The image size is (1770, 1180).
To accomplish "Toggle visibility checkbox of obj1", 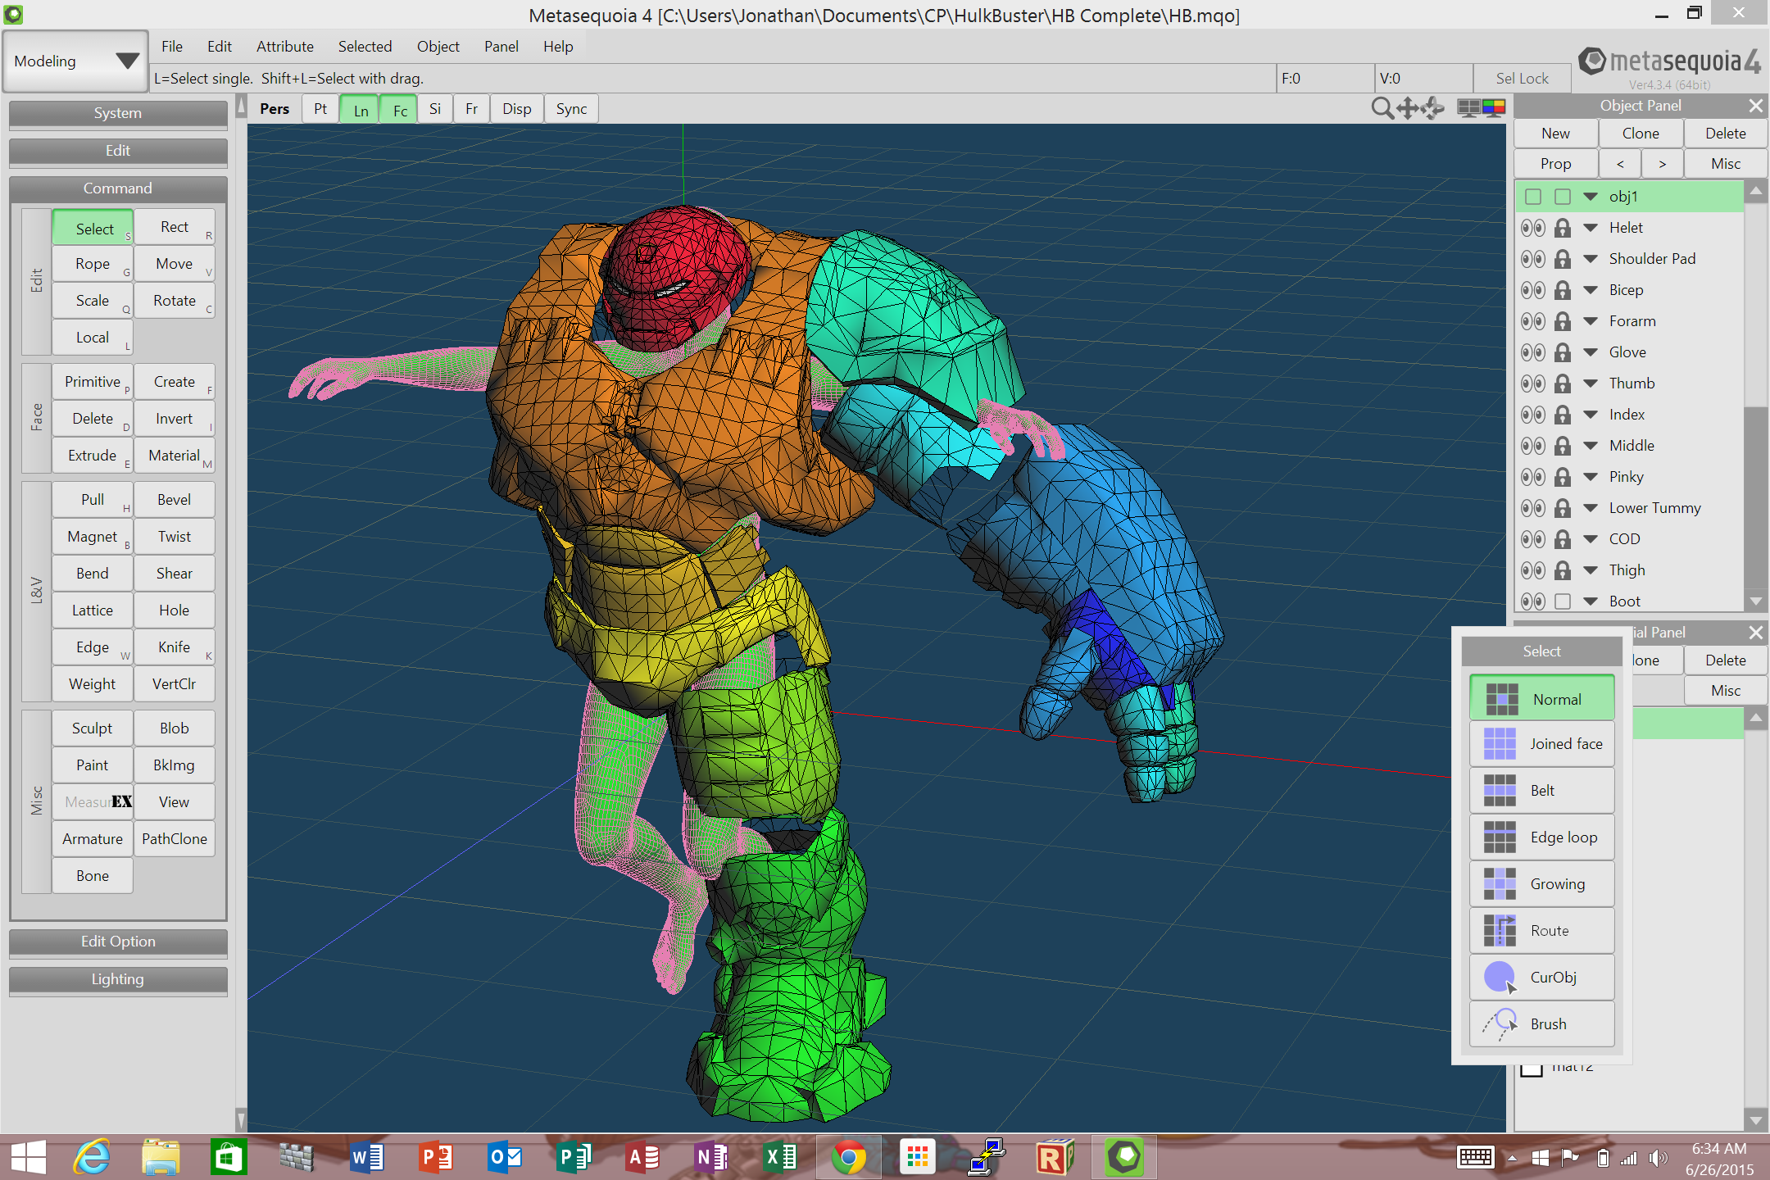I will point(1533,197).
